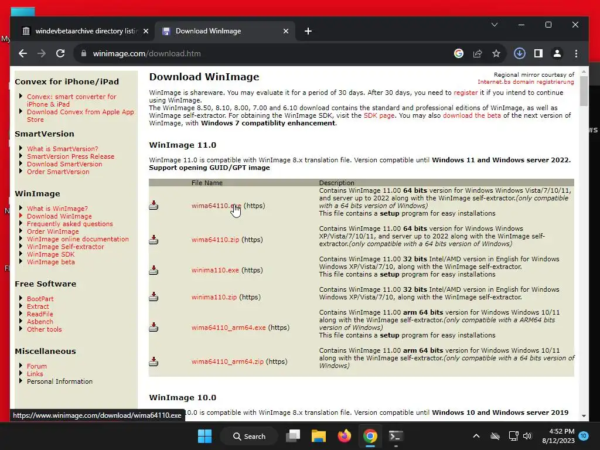Show hidden system tray icons
This screenshot has width=600, height=450.
[x=476, y=436]
